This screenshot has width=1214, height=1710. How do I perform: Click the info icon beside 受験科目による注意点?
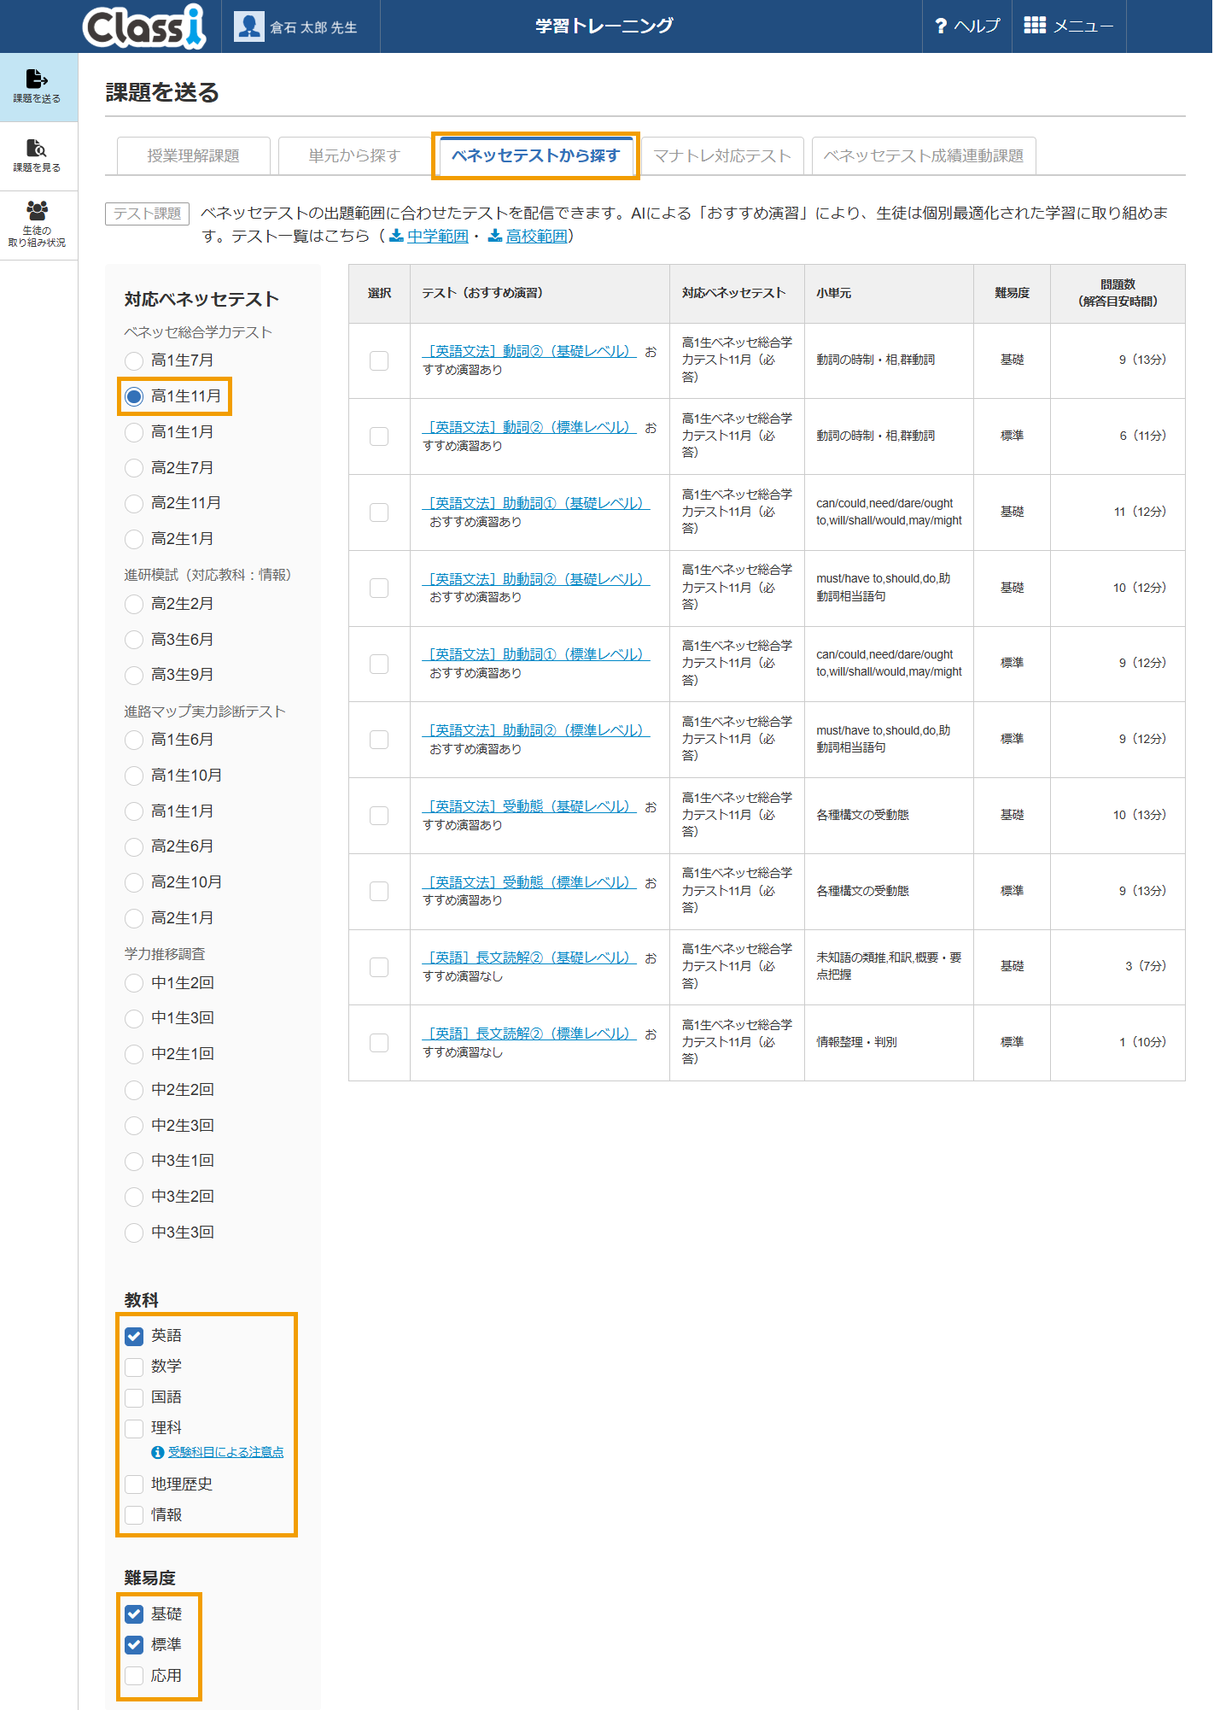[158, 1452]
